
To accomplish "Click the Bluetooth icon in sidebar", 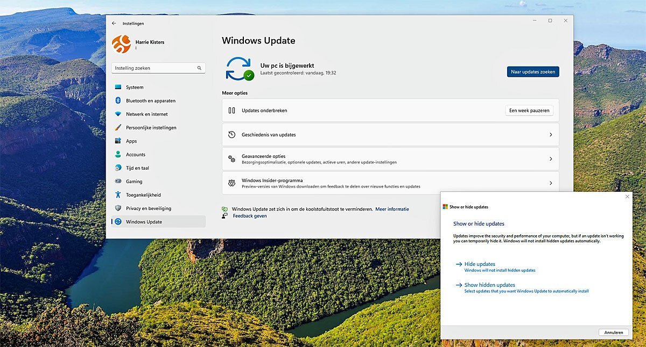I will point(118,100).
